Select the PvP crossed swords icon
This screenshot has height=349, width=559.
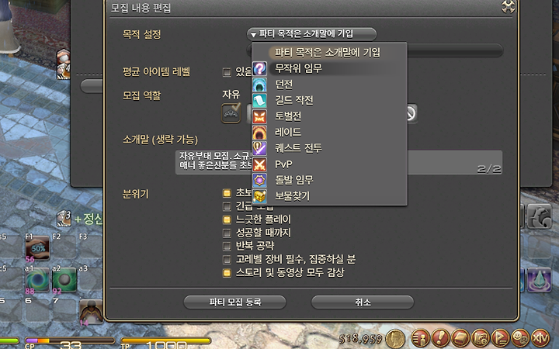point(259,164)
